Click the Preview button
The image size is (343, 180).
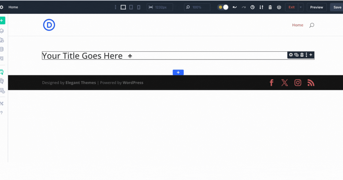[317, 7]
